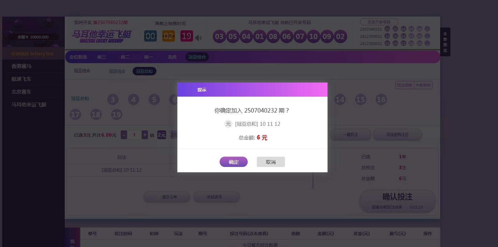Click the 元 unit icon in dialog

point(228,124)
